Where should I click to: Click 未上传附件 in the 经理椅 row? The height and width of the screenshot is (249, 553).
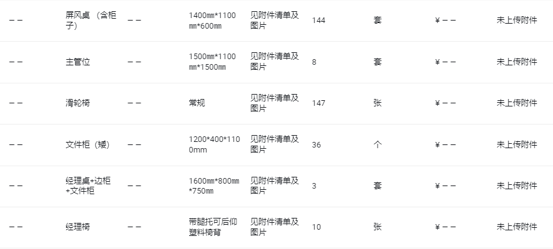click(517, 227)
